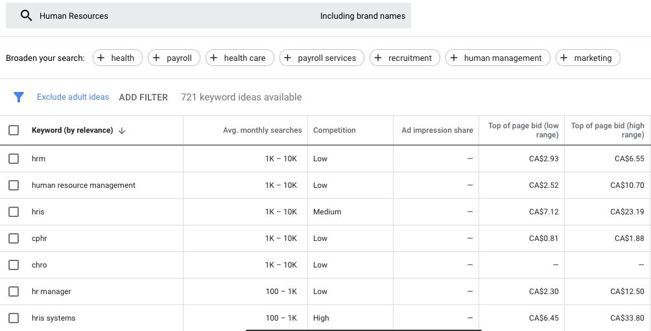This screenshot has width=651, height=331.
Task: Click the plus icon on health care chip
Action: [213, 58]
